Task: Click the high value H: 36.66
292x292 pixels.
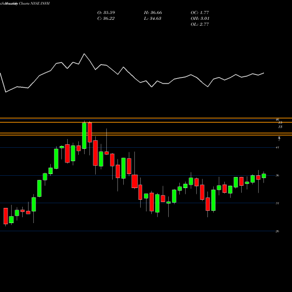Action: (153, 13)
